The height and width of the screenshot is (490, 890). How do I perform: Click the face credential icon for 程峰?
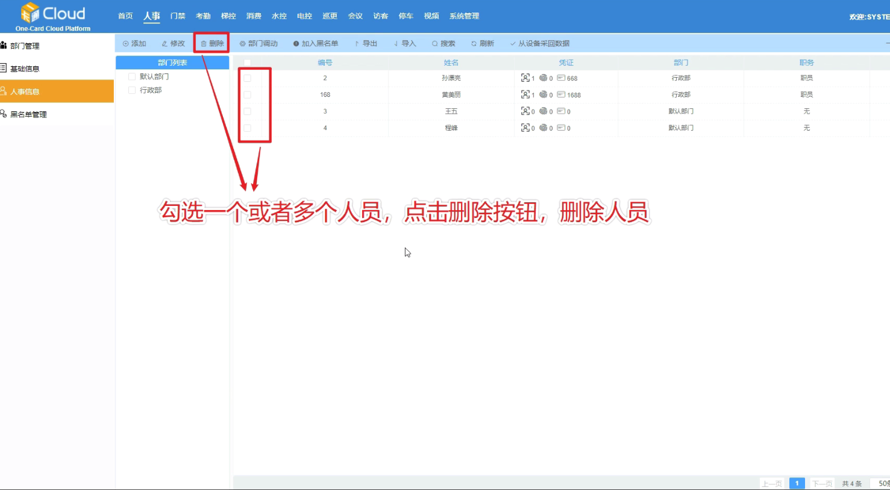pos(525,128)
